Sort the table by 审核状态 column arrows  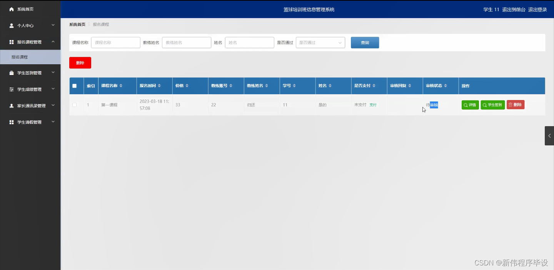pos(446,86)
